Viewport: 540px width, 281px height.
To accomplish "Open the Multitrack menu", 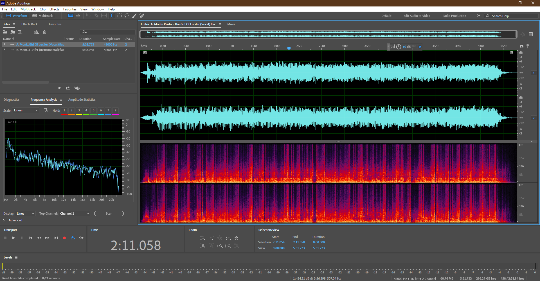I will pyautogui.click(x=28, y=9).
